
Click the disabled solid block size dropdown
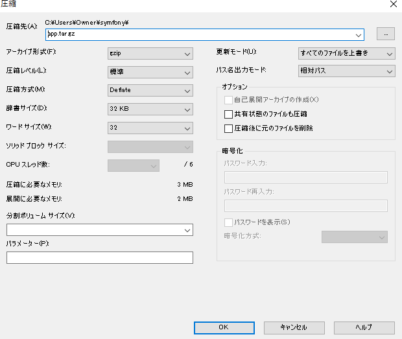pos(150,147)
